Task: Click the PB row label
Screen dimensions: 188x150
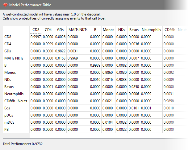Action: 6,130
